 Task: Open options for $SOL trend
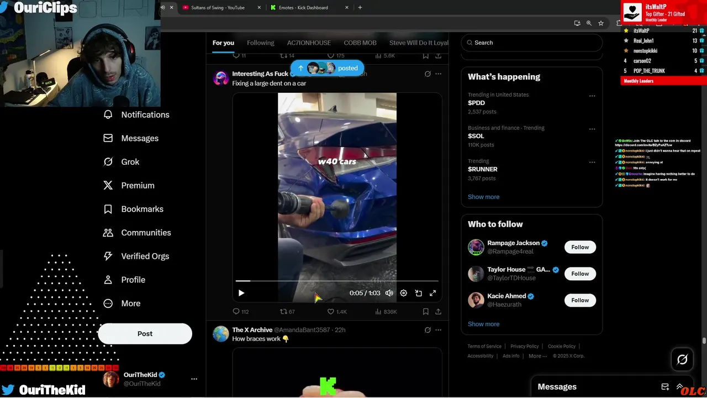[x=592, y=129]
